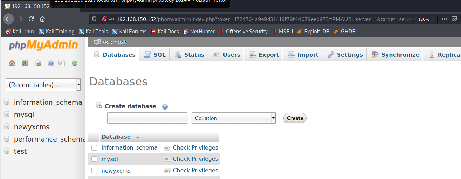This screenshot has width=461, height=179.
Task: Open browser home page icon
Action: pyautogui.click(x=42, y=19)
